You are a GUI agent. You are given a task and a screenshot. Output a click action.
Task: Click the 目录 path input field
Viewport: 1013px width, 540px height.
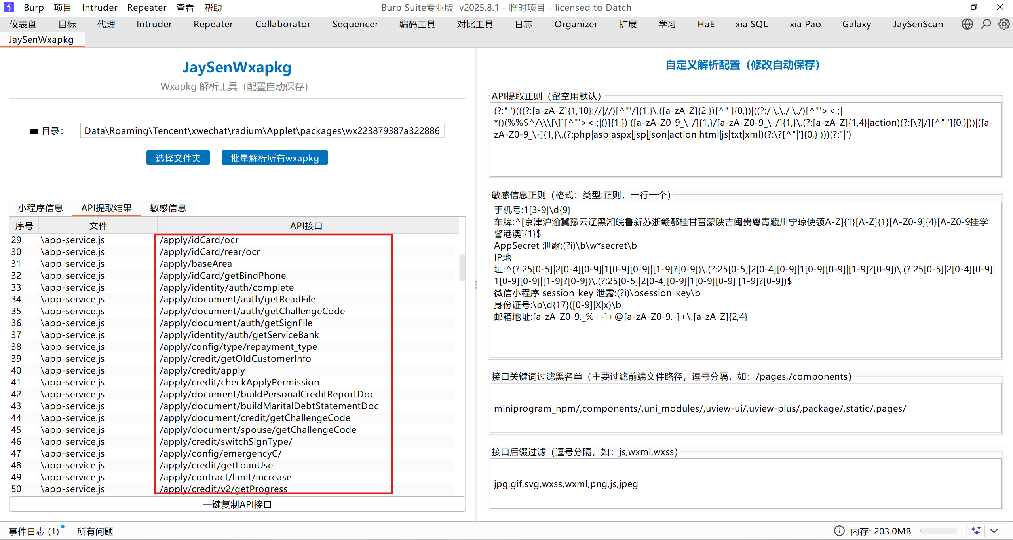pyautogui.click(x=262, y=131)
